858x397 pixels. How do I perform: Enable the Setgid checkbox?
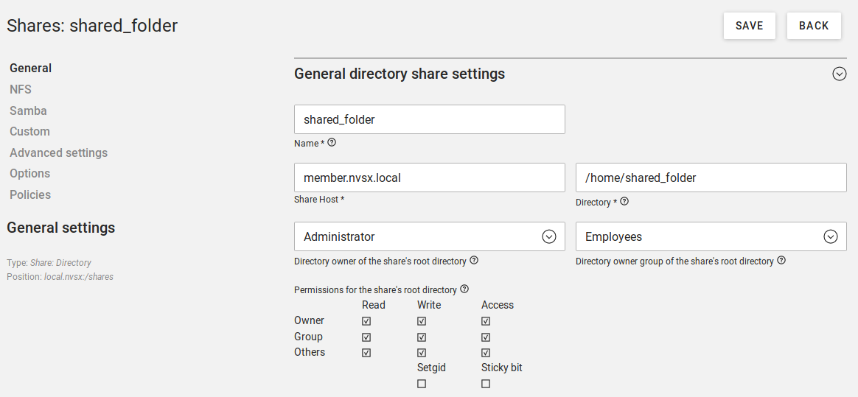point(422,384)
